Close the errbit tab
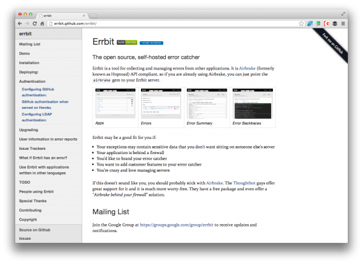This screenshot has height=264, width=363. coord(84,16)
